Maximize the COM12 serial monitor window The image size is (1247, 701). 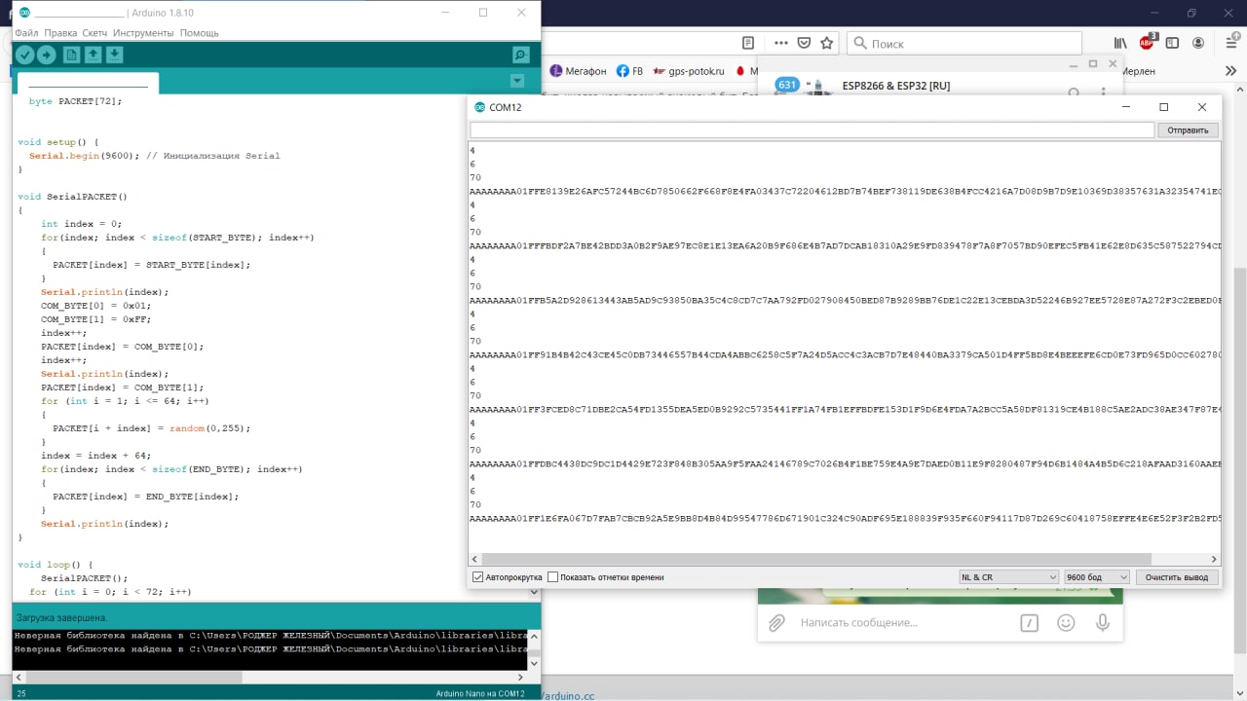(x=1163, y=107)
